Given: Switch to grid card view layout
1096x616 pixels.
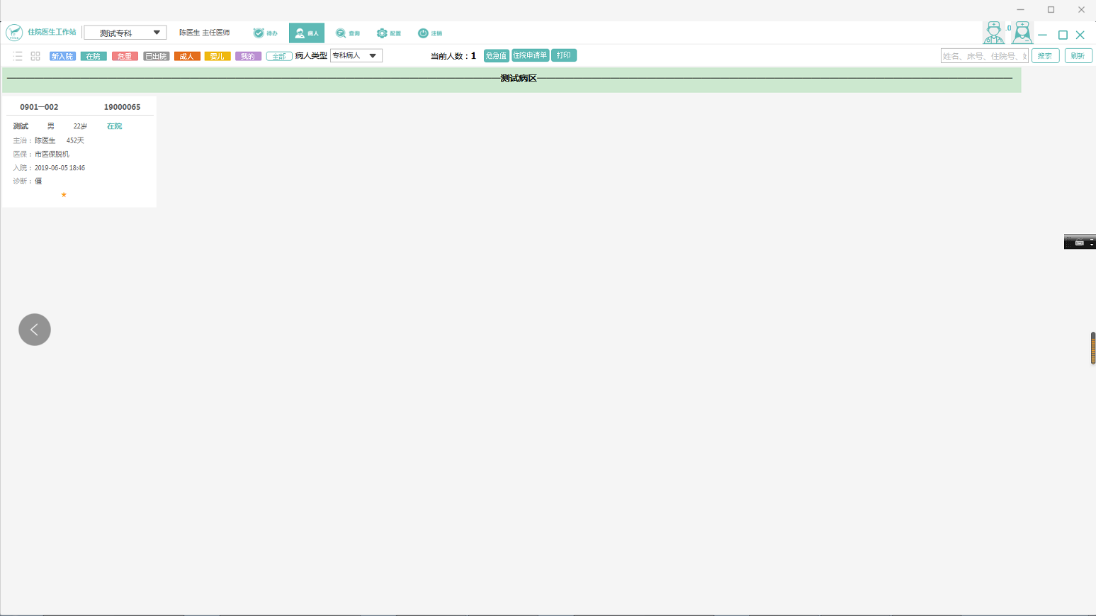Looking at the screenshot, I should [35, 55].
